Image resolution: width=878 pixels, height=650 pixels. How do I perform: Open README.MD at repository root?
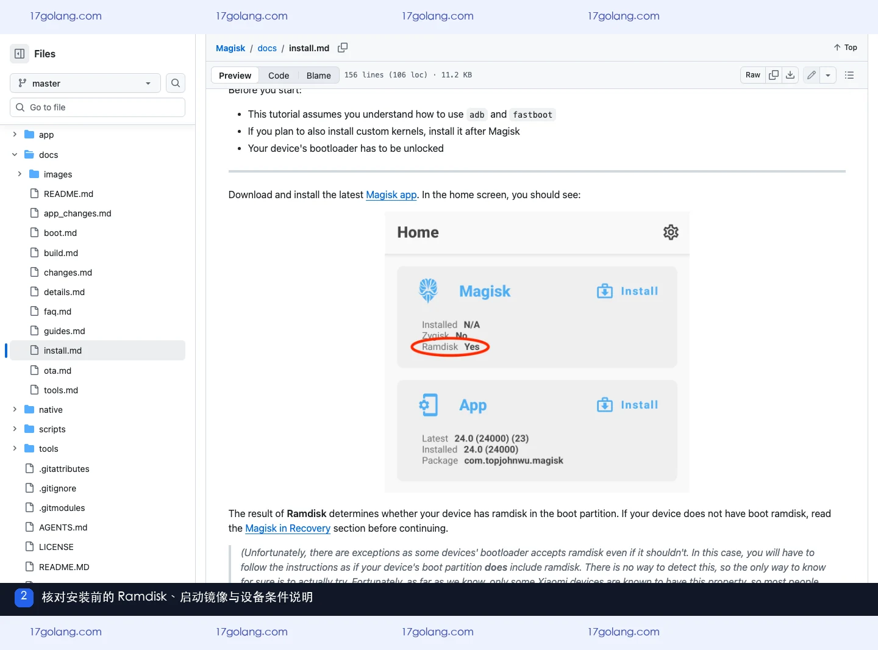coord(64,567)
